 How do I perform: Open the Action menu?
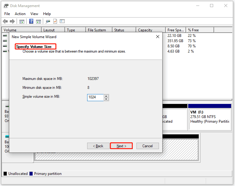click(x=20, y=14)
